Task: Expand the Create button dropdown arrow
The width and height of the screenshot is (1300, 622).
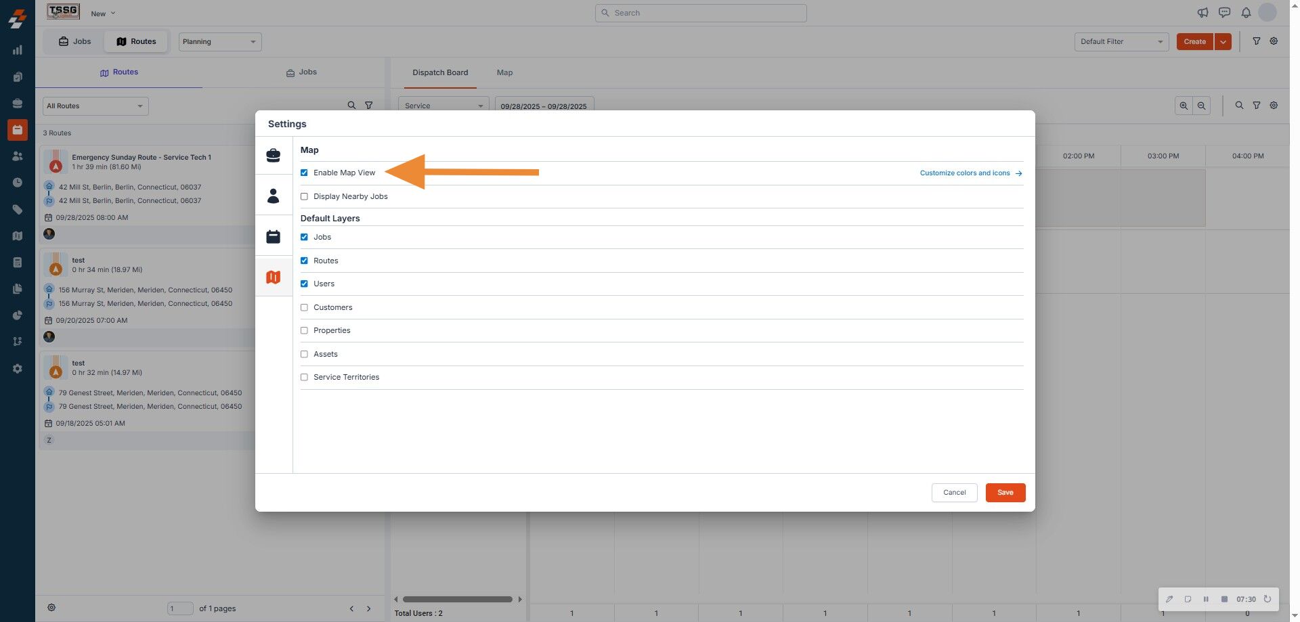Action: point(1223,42)
